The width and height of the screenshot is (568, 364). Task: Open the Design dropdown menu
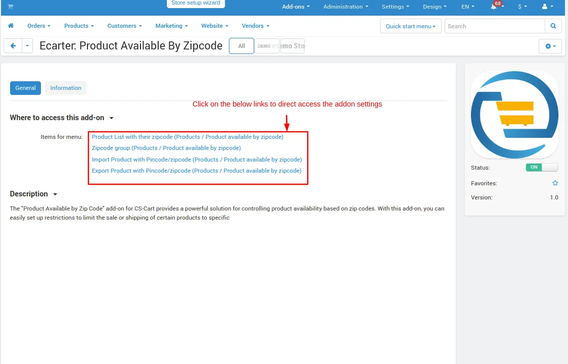point(435,7)
